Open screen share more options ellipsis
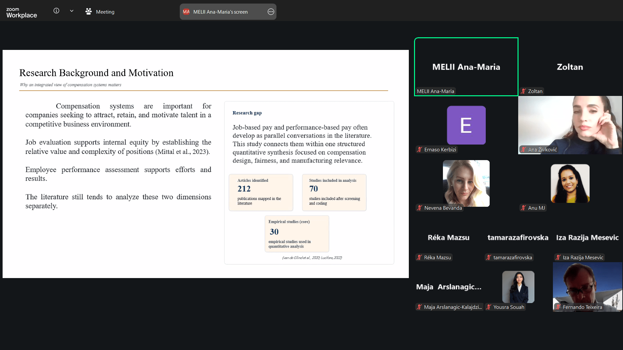Image resolution: width=623 pixels, height=350 pixels. click(271, 12)
